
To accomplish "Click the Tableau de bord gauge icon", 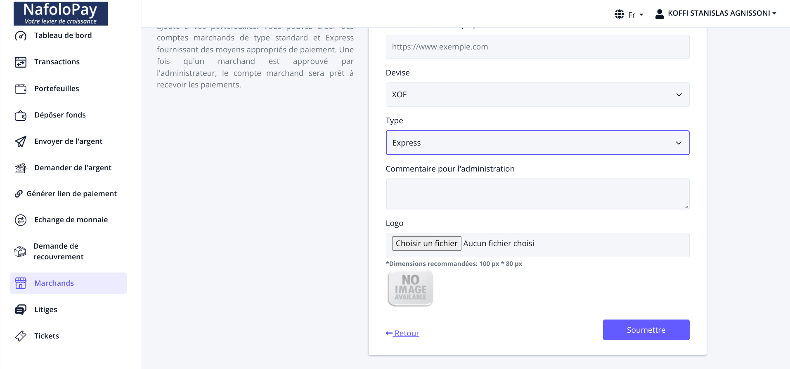I will tap(21, 36).
